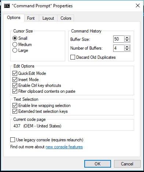Switch to the Font tab
The width and height of the screenshot is (144, 172).
[x=31, y=18]
